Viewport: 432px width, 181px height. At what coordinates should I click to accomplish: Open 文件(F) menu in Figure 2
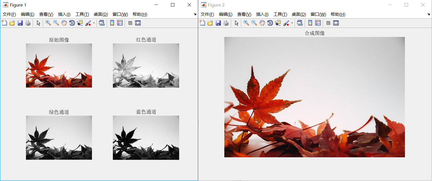tap(207, 14)
